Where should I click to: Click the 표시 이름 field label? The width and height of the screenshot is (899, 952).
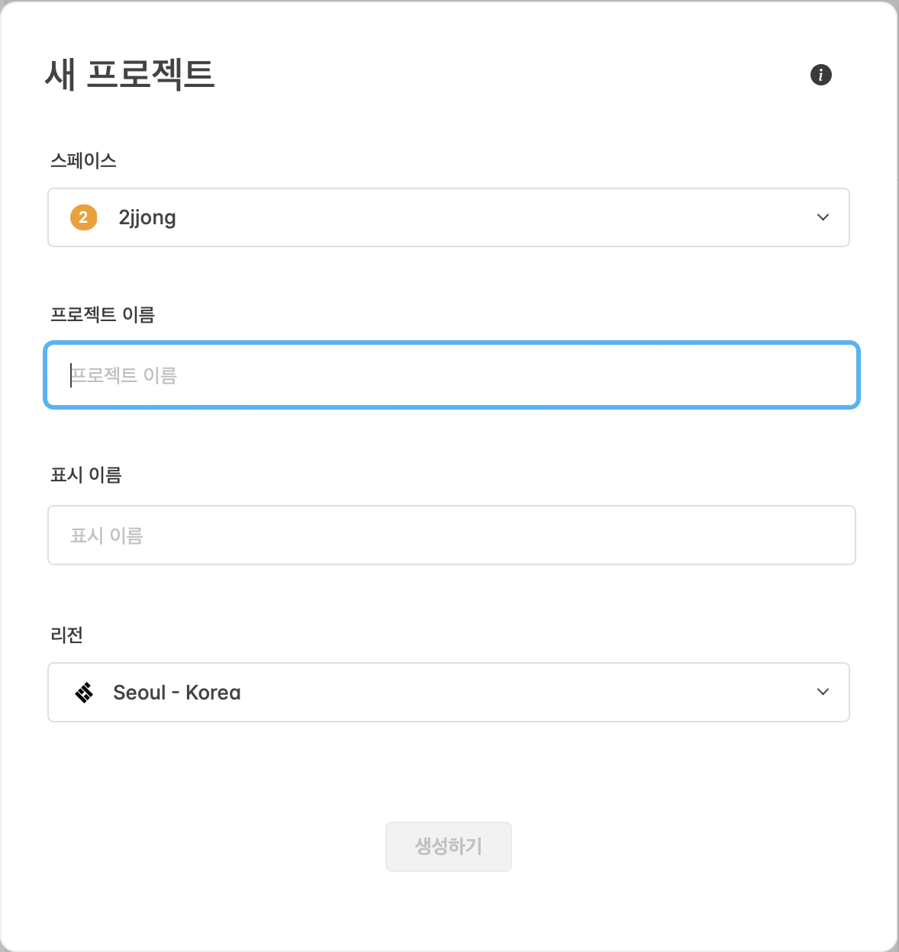pyautogui.click(x=86, y=475)
